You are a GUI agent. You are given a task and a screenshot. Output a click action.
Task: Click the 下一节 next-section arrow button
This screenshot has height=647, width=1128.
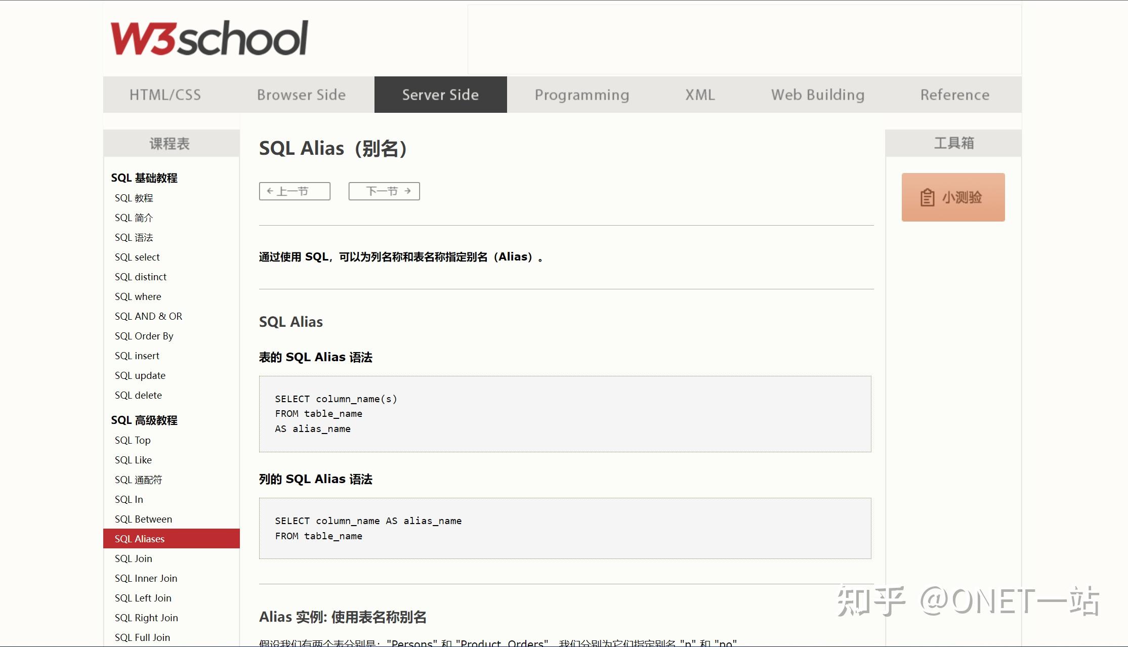(384, 191)
